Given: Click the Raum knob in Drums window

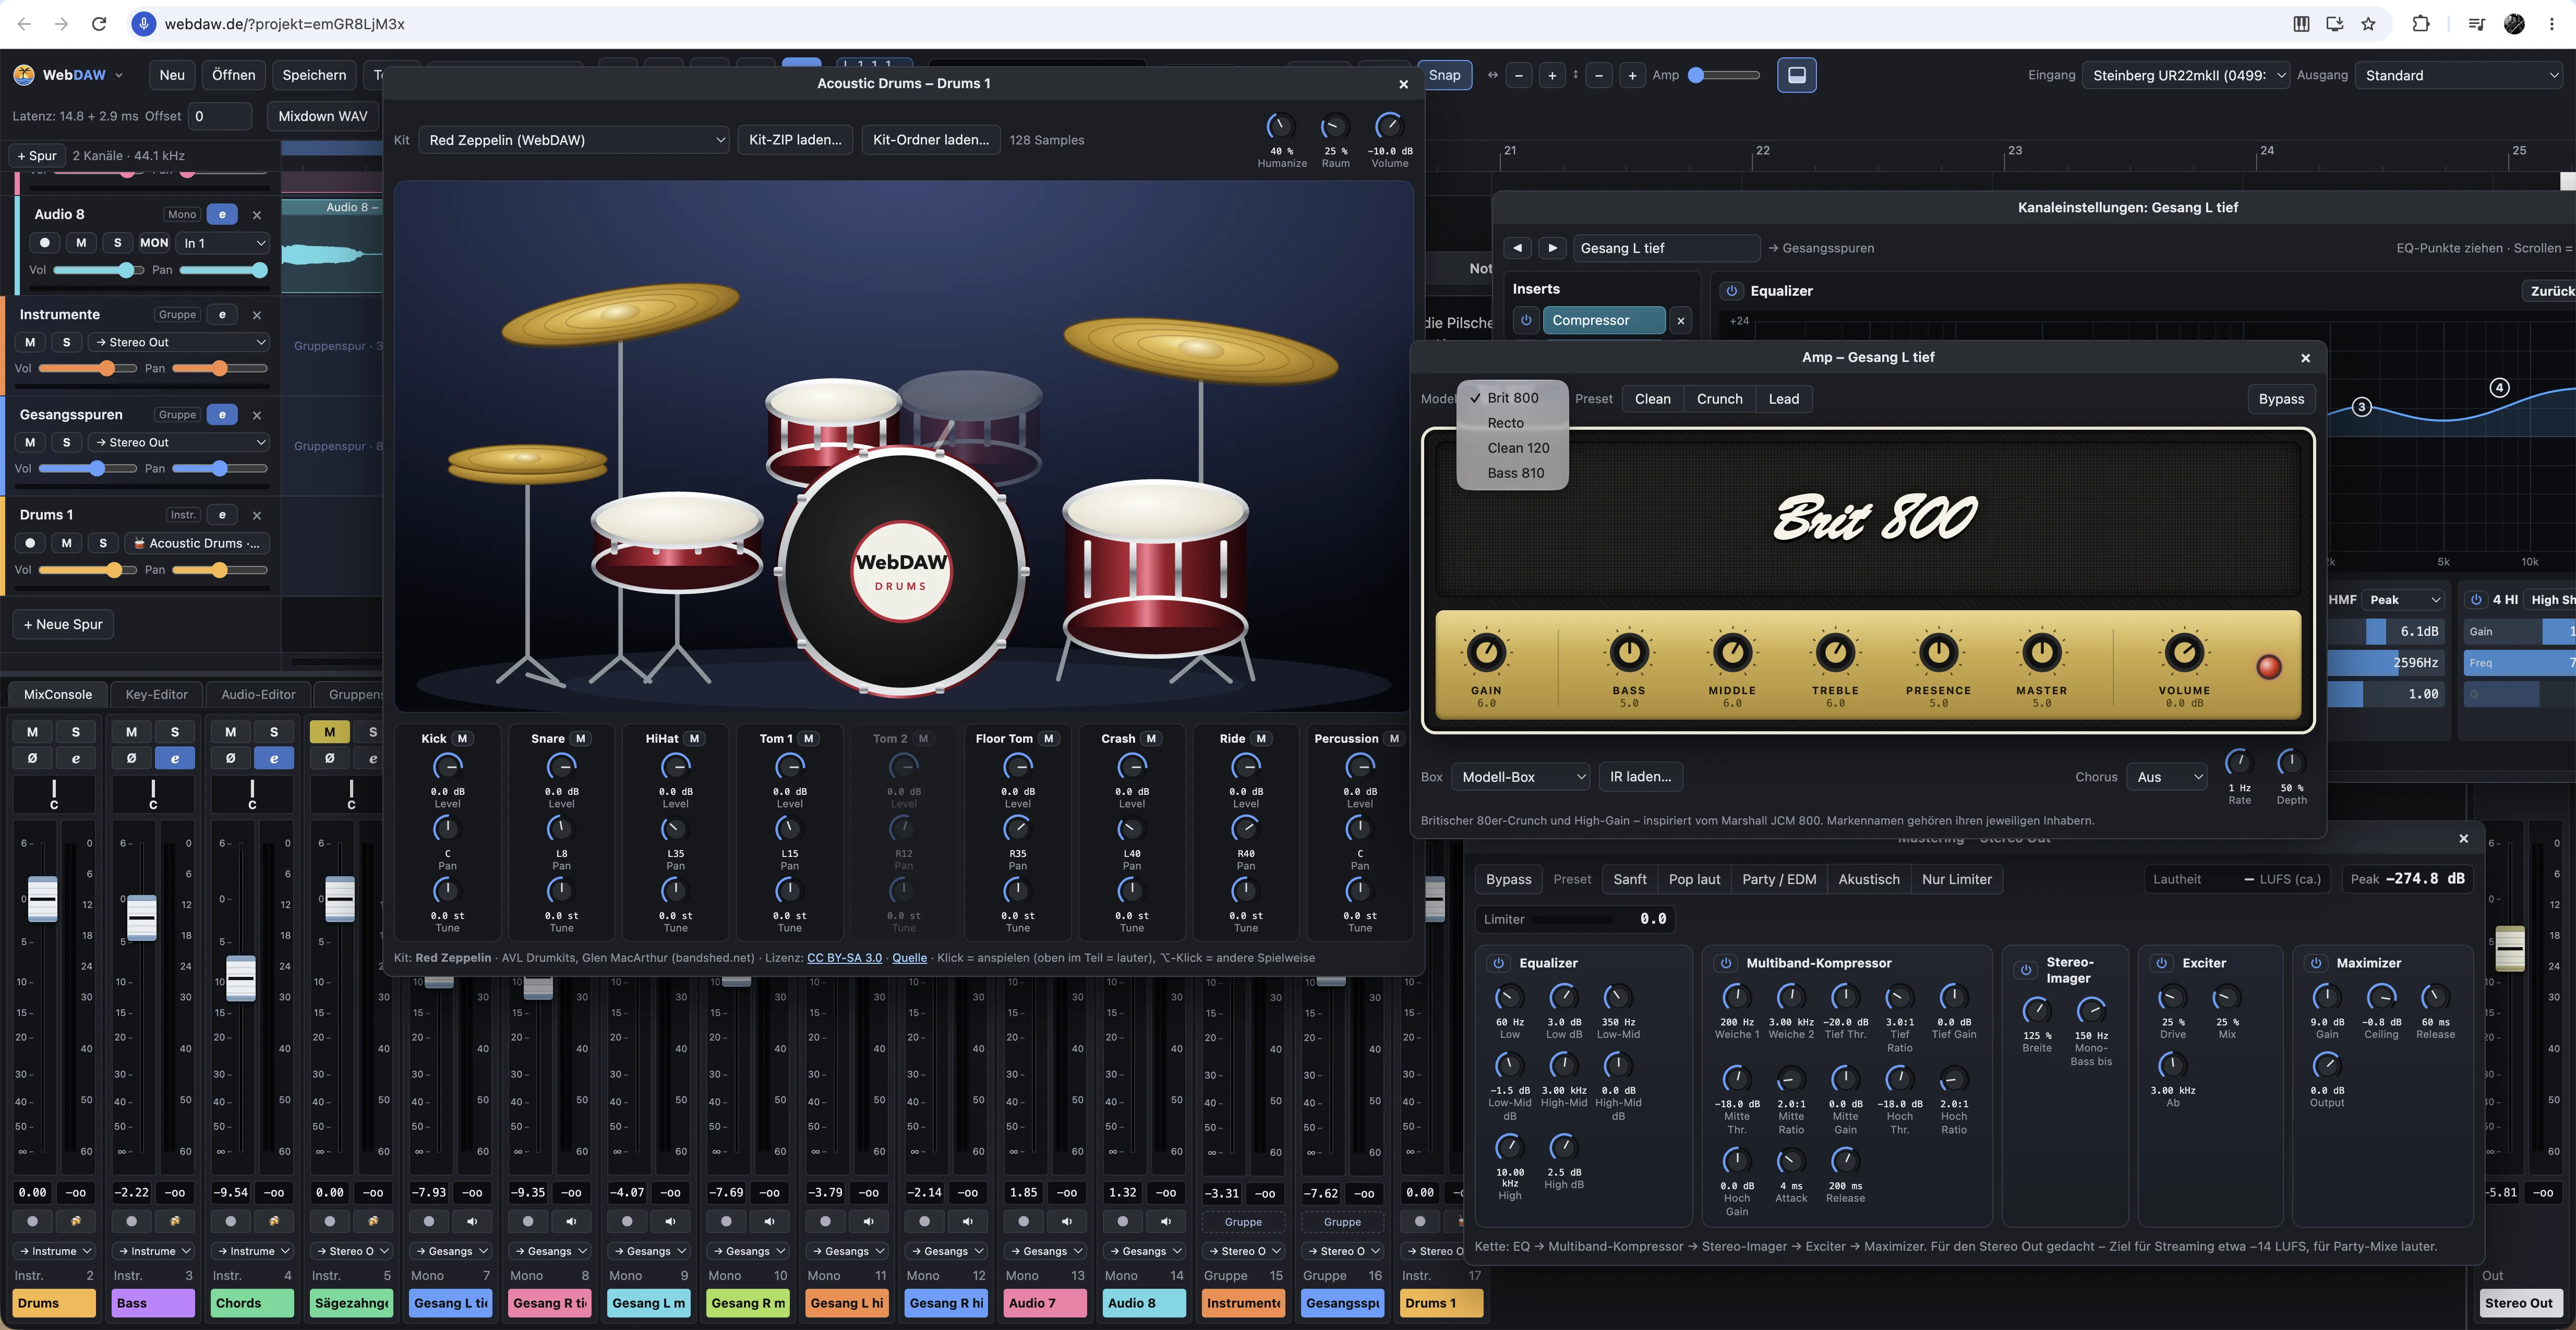Looking at the screenshot, I should tap(1335, 127).
